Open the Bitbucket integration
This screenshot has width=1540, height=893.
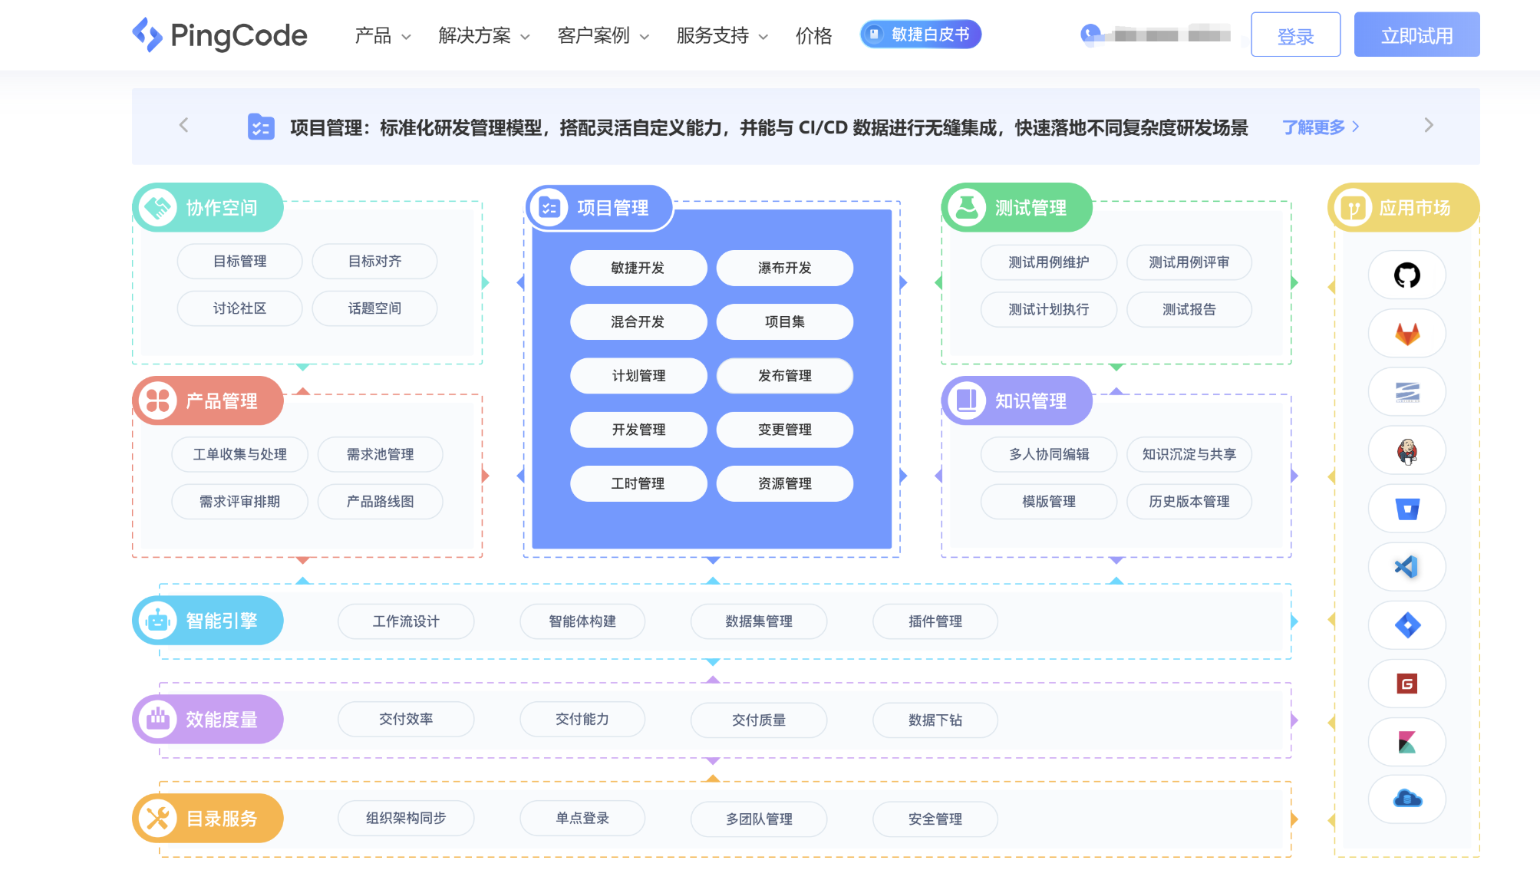point(1406,509)
